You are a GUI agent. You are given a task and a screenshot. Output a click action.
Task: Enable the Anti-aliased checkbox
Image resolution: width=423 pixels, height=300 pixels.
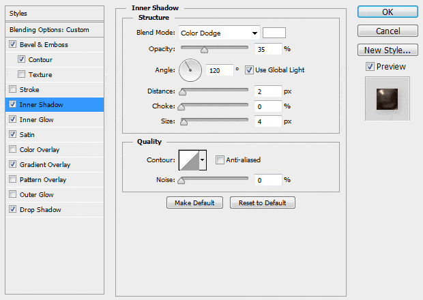220,160
